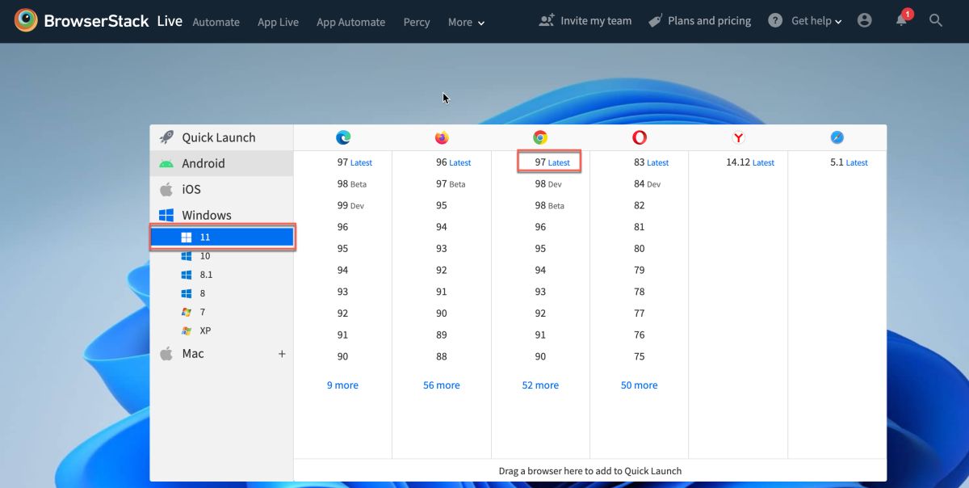Expand the More dropdown menu
The width and height of the screenshot is (969, 488).
pyautogui.click(x=467, y=22)
